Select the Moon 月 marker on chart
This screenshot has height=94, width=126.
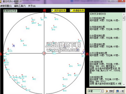[x=14, y=46]
